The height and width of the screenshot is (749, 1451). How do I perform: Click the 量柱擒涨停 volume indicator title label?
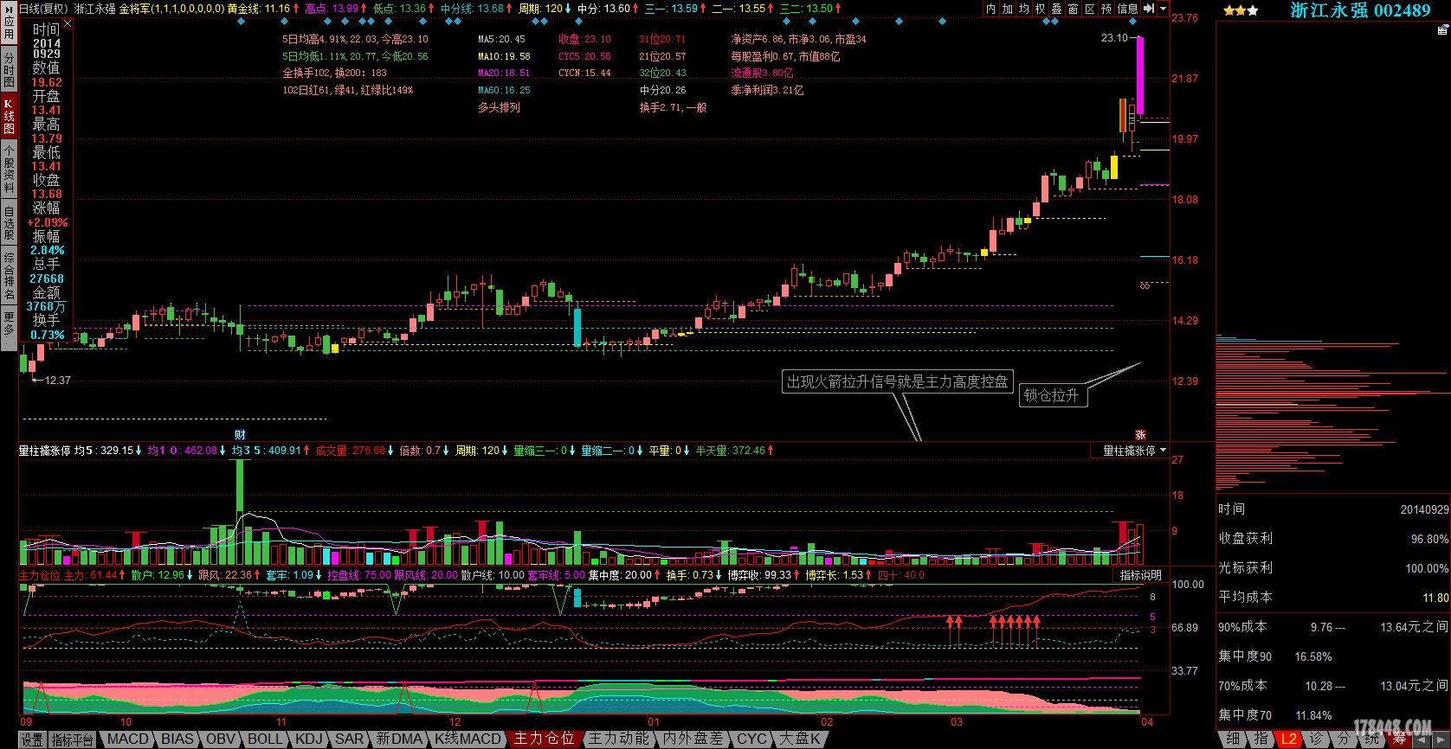(43, 451)
